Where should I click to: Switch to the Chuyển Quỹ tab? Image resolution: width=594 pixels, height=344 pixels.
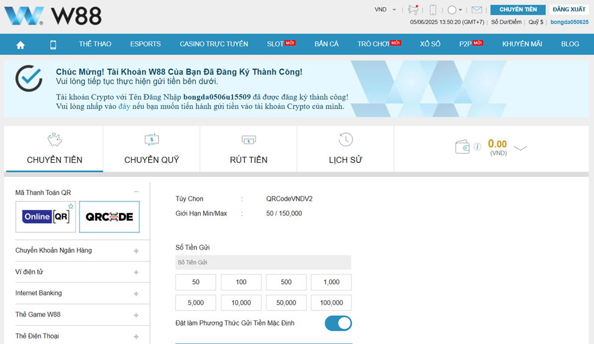click(151, 149)
